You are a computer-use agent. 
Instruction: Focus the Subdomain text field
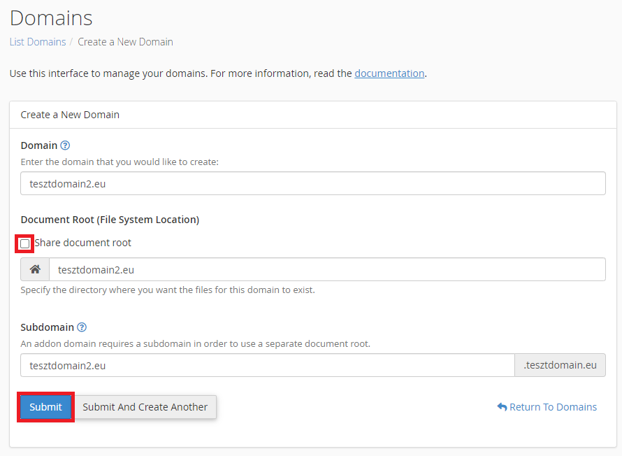(268, 365)
